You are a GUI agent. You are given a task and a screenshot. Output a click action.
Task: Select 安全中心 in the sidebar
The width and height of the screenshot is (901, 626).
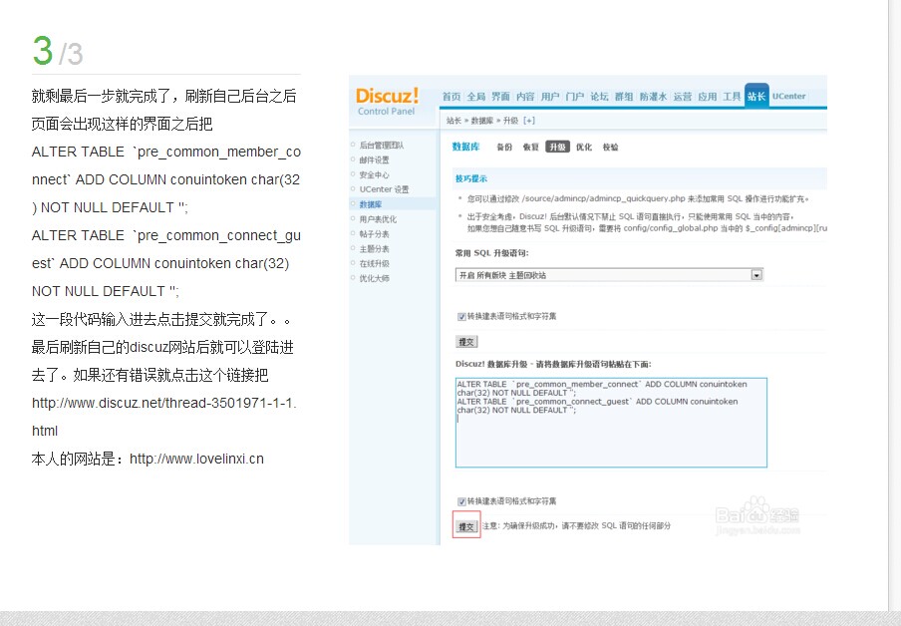[x=373, y=175]
